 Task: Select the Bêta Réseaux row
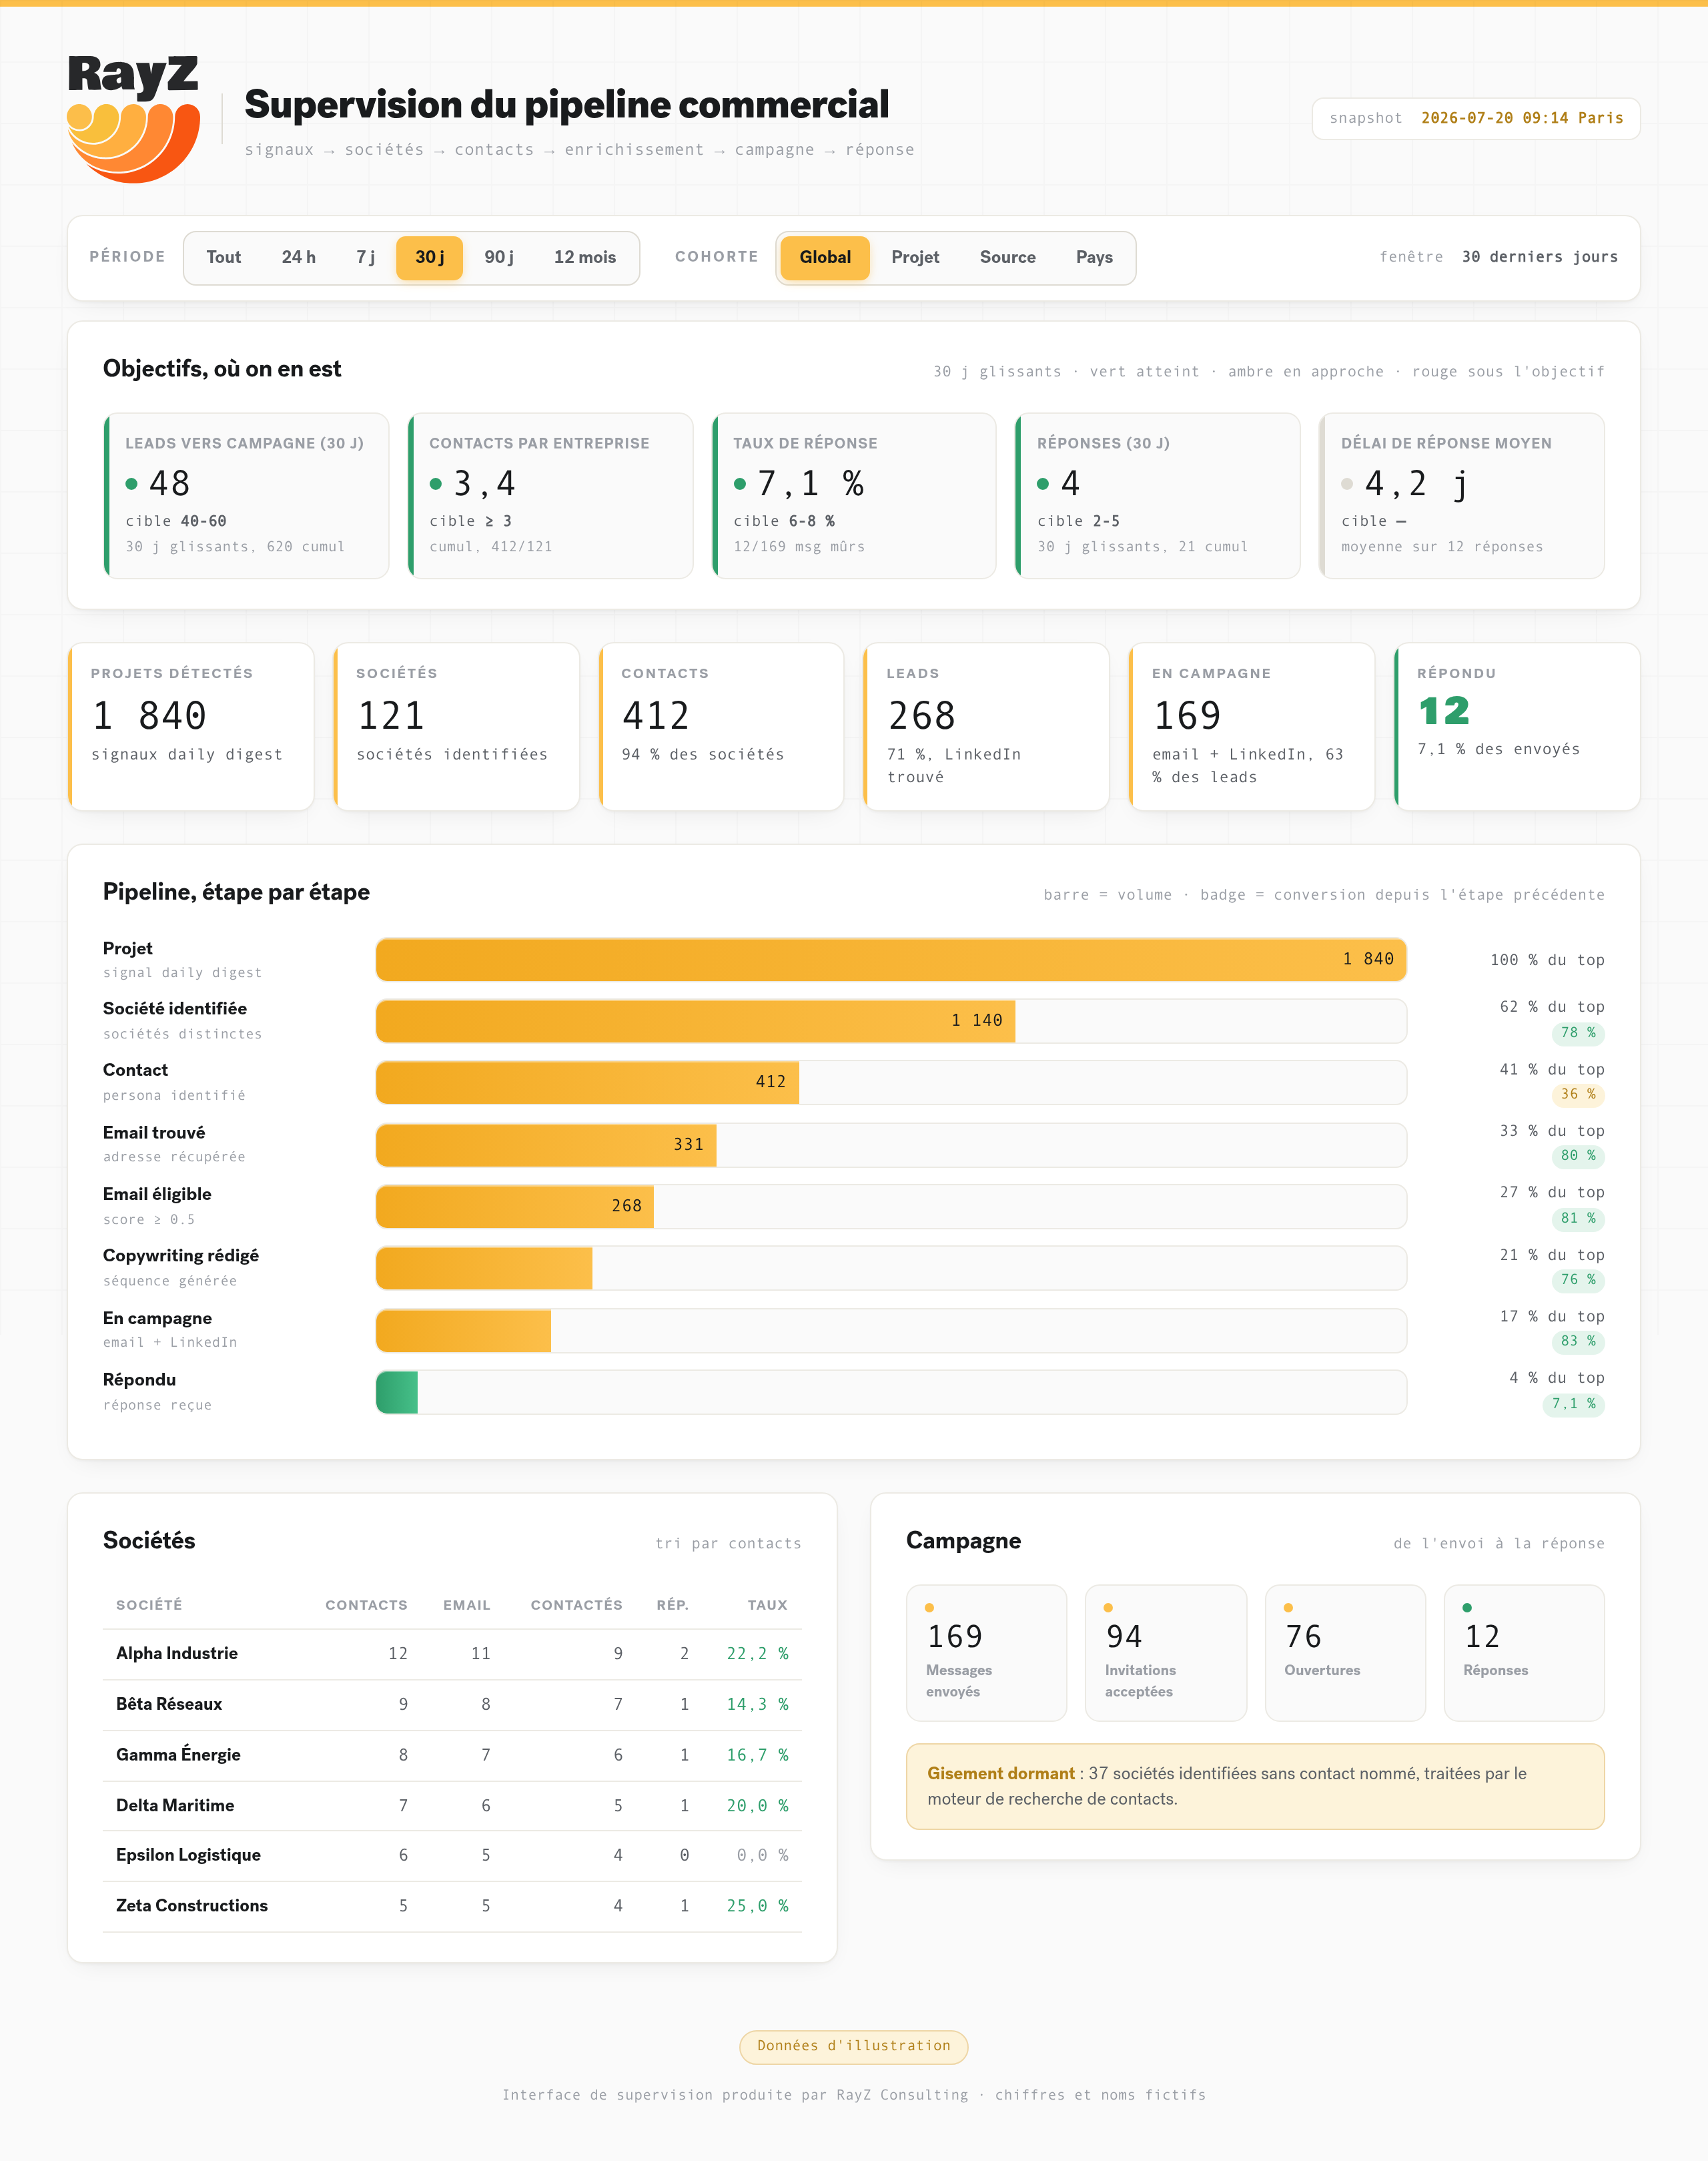[x=452, y=1705]
